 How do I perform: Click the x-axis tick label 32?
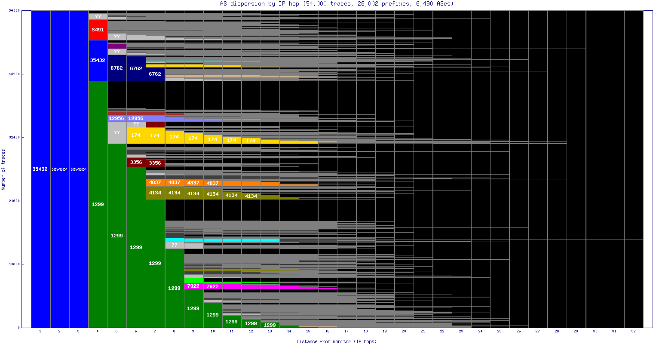click(x=633, y=332)
